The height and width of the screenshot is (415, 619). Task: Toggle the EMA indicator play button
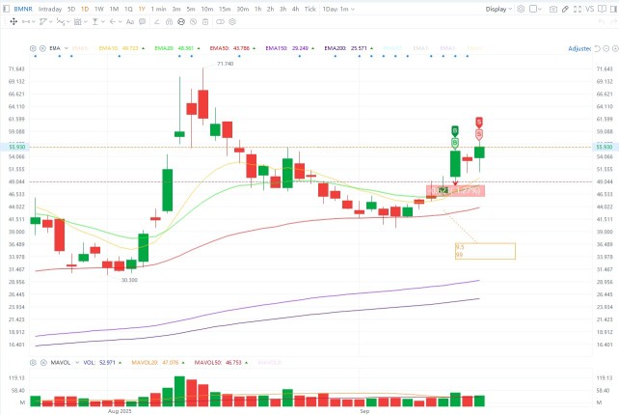[x=42, y=48]
